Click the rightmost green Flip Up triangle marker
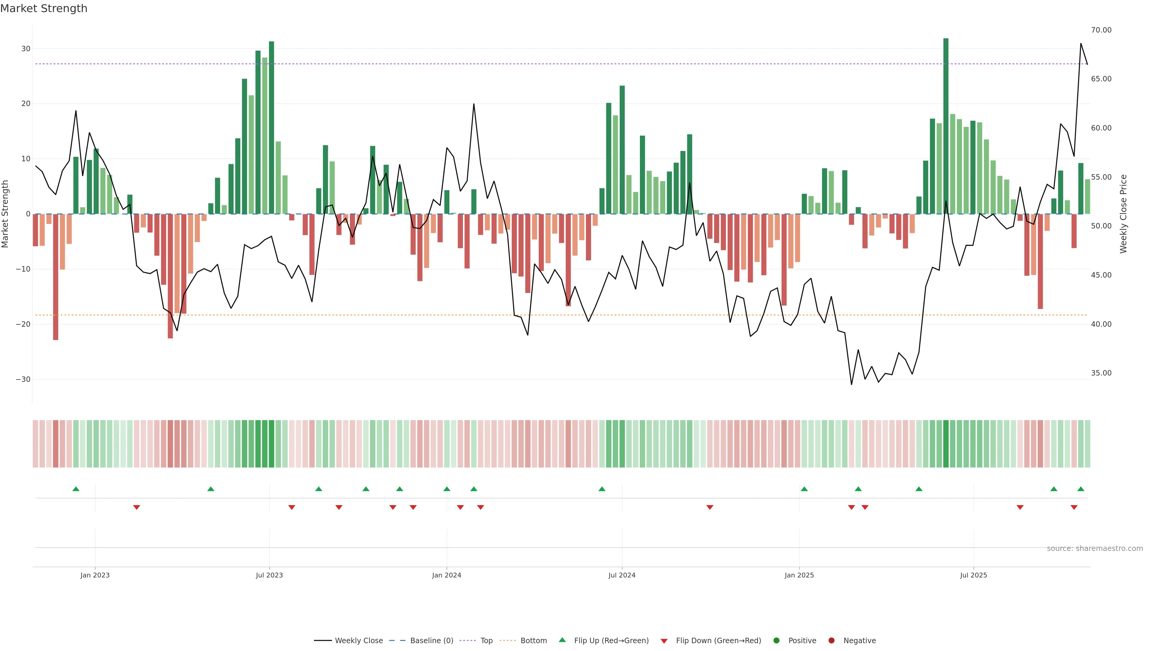Image resolution: width=1158 pixels, height=651 pixels. tap(1081, 489)
